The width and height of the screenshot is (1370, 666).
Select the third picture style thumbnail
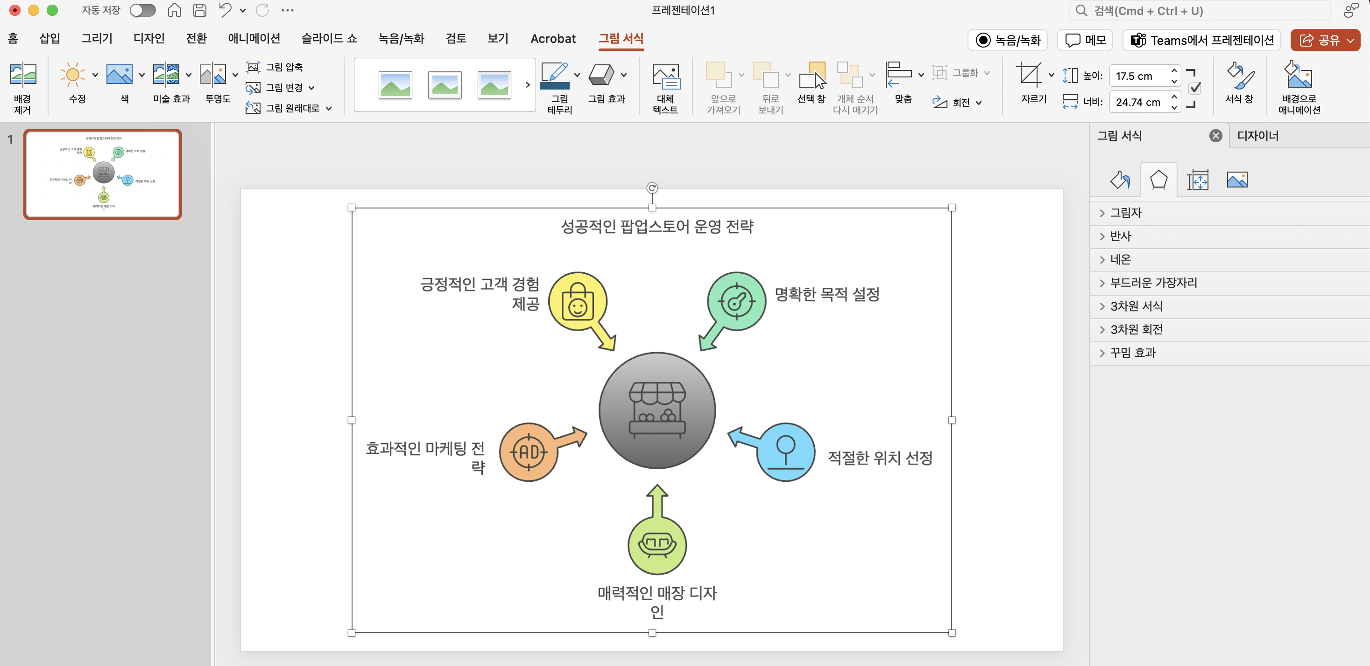coord(494,85)
